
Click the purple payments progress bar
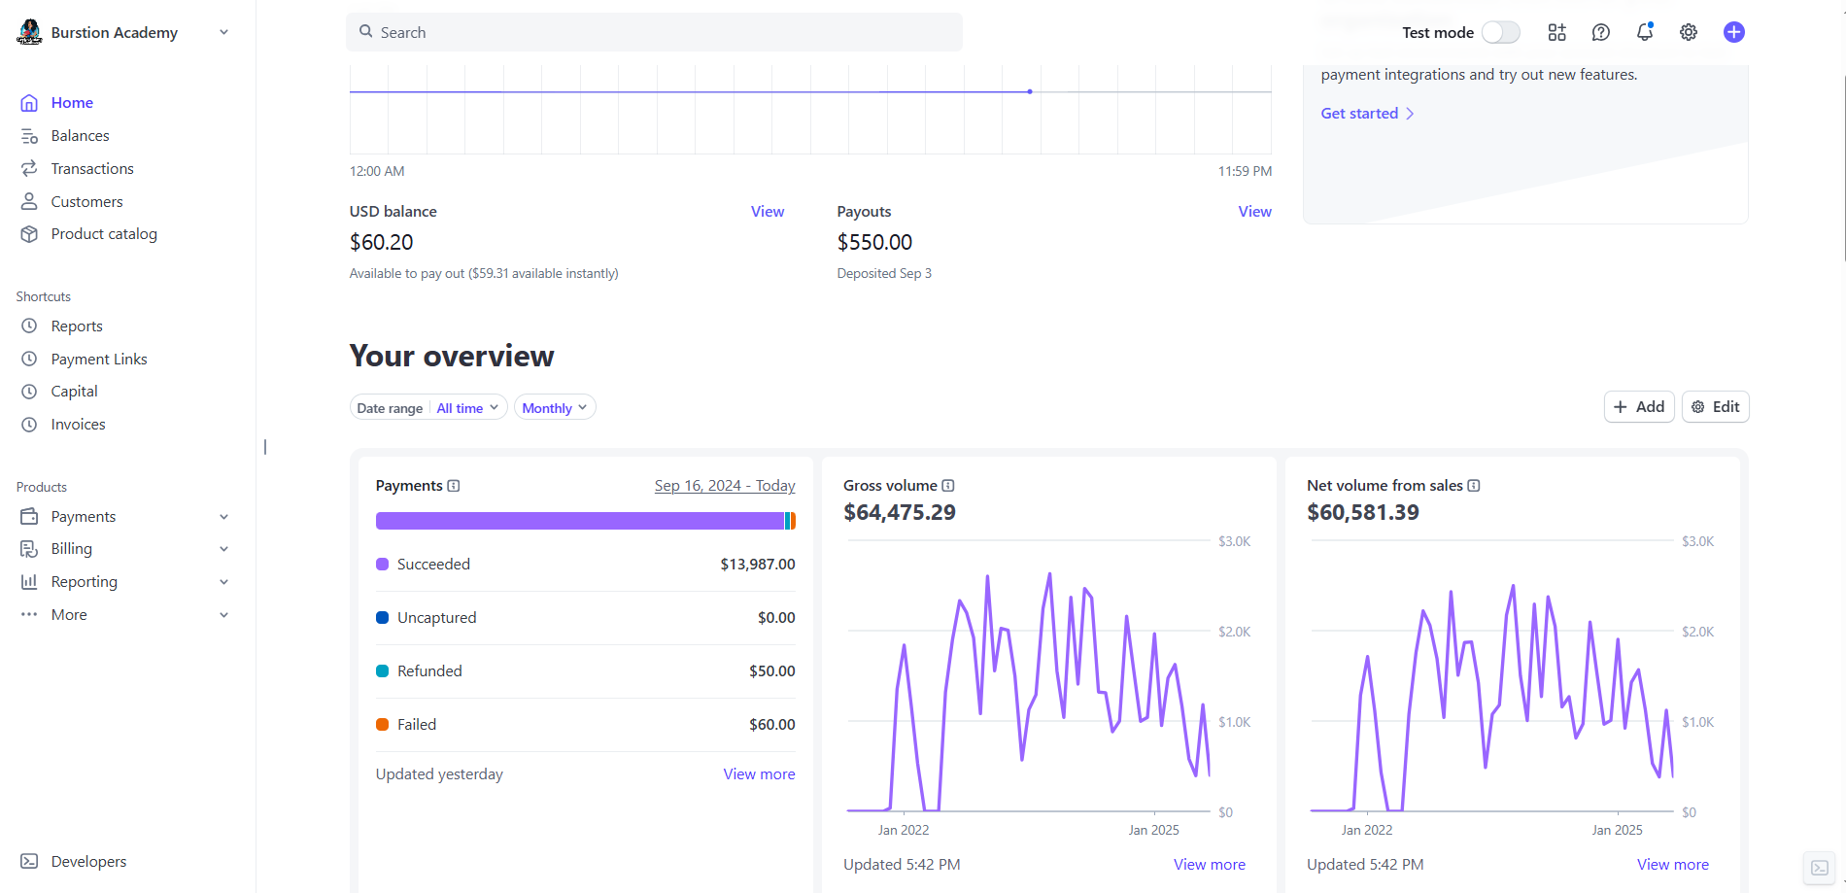[x=580, y=521]
